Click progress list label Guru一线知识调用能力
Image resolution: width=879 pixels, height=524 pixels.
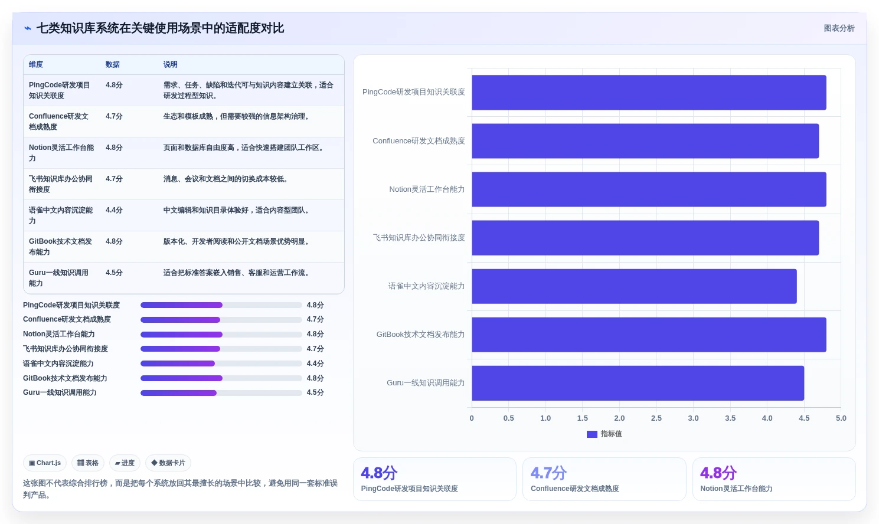(60, 393)
